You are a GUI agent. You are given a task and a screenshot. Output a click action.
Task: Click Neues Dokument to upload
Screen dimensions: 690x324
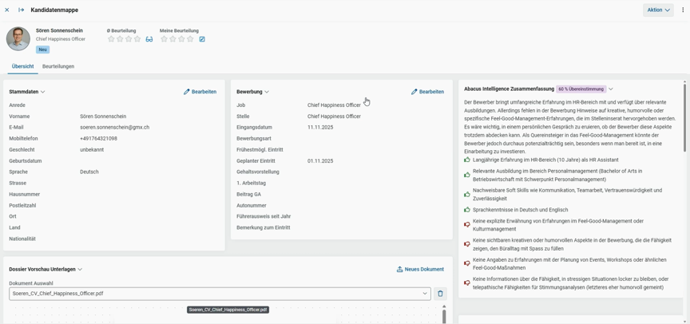pos(420,269)
